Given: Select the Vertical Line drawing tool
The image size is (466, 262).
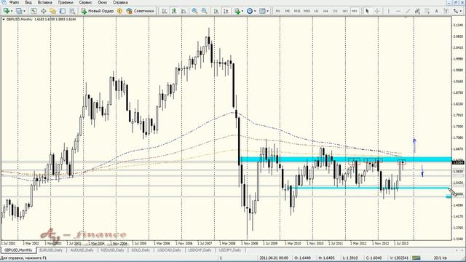Looking at the screenshot, I should (x=388, y=11).
